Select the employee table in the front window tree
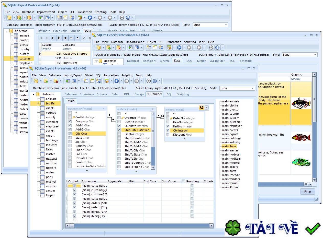 [x=52, y=126]
